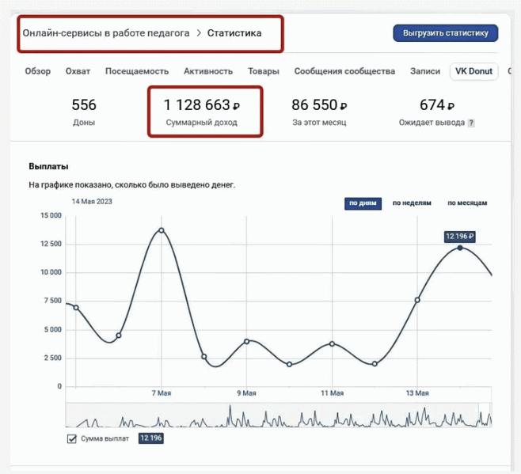Viewport: 521px width, 474px height.
Task: Switch the chart to по неделям
Action: click(412, 203)
